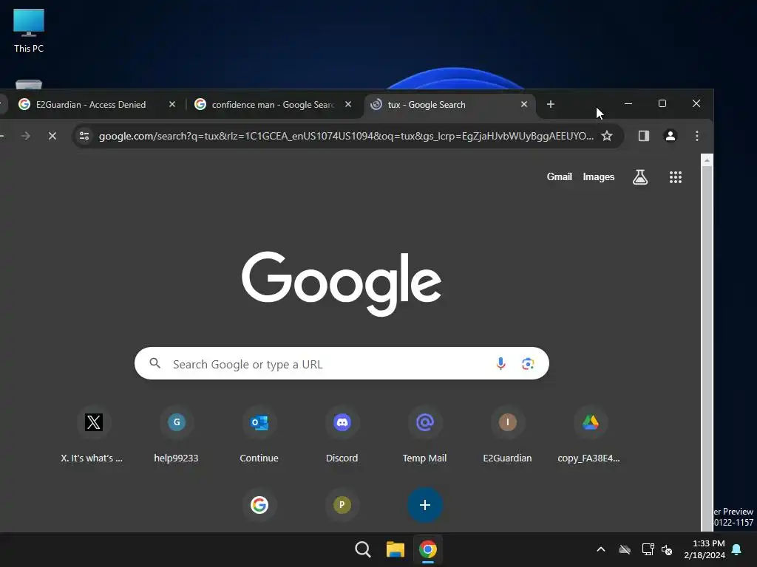757x567 pixels.
Task: Open the help99233 shortcut
Action: click(x=176, y=422)
